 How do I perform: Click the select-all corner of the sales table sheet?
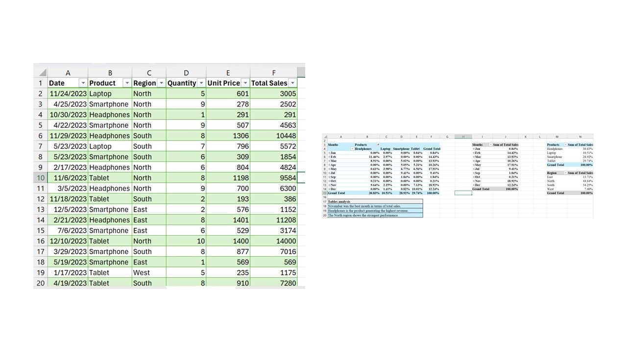41,72
